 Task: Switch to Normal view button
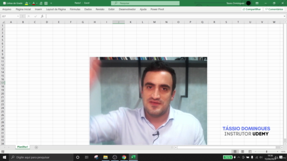pyautogui.click(x=235, y=152)
